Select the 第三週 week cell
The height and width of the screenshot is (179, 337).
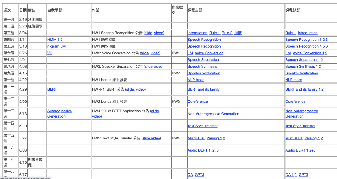[11, 33]
